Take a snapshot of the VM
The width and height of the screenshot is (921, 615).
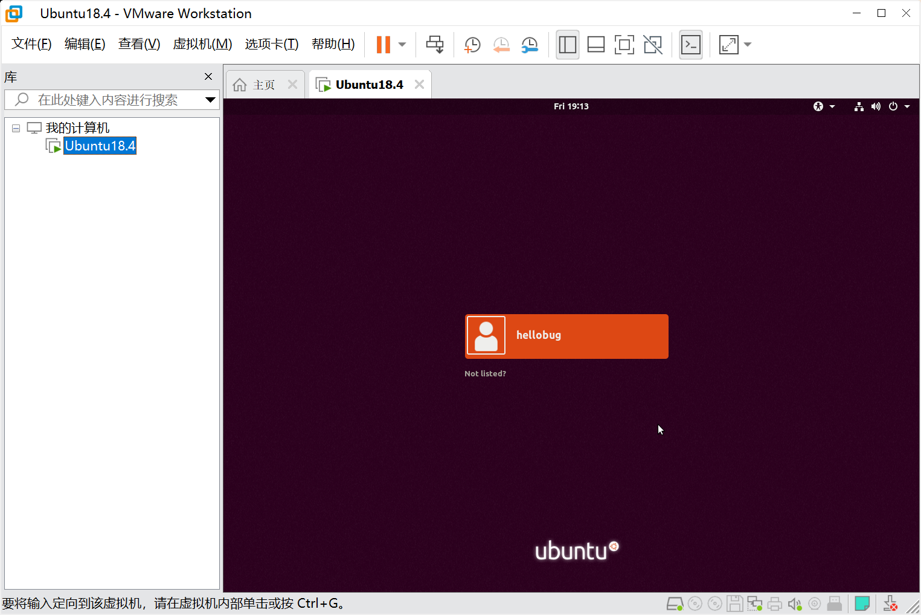[x=472, y=44]
